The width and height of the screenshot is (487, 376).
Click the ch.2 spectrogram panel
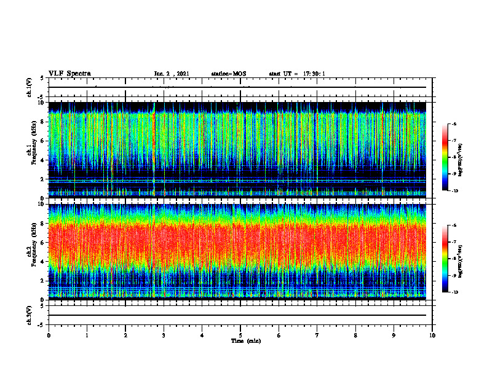coord(237,252)
